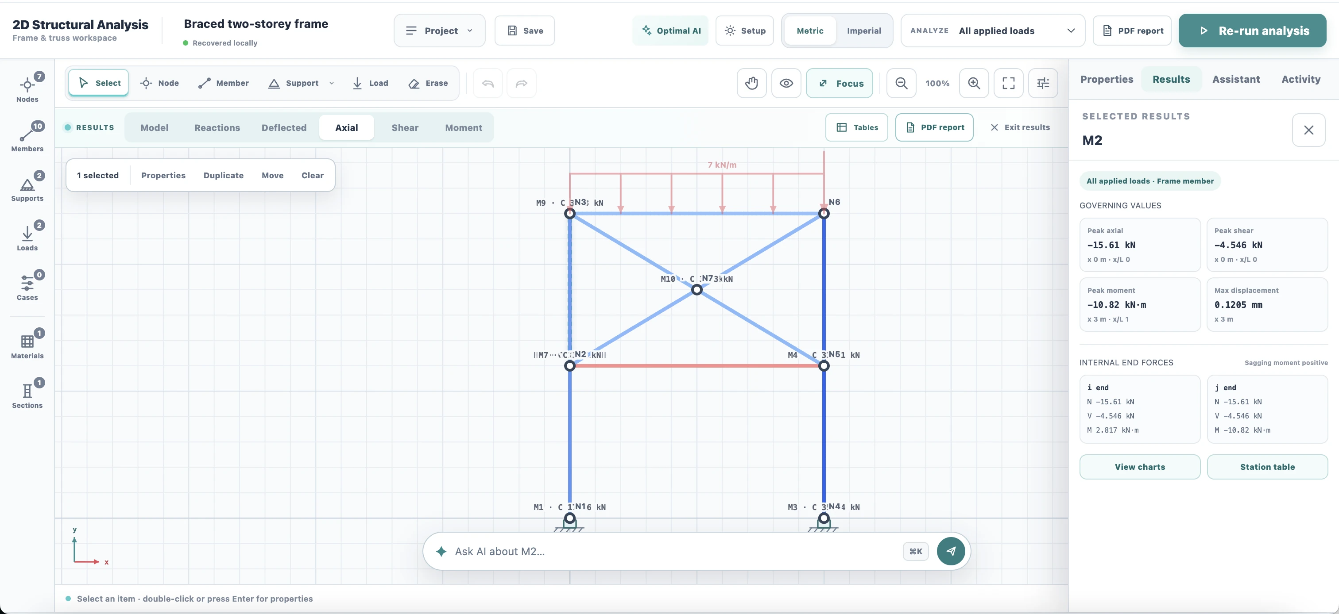
Task: Select the central brace node N7
Action: click(x=697, y=290)
